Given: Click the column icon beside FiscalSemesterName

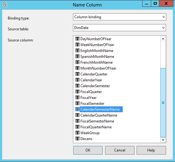Looking at the screenshot, I should pos(77,121).
